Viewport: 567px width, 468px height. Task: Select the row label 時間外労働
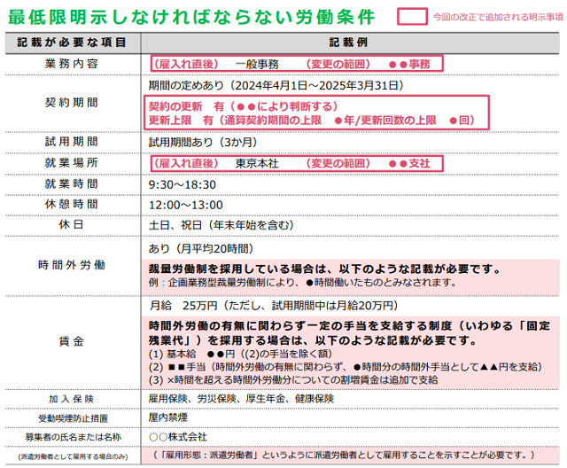tap(72, 265)
